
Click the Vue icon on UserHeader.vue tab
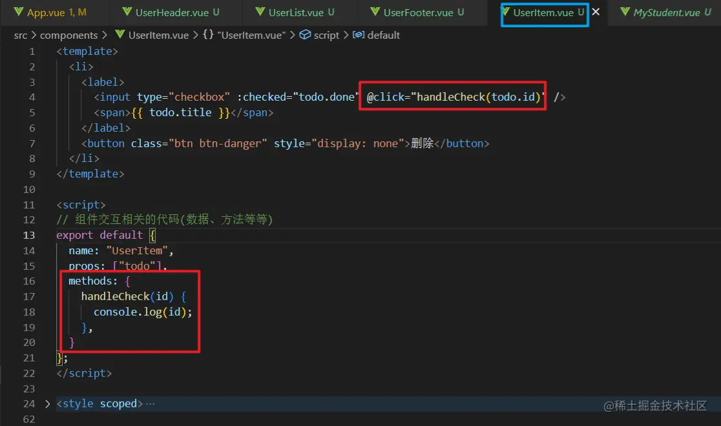tap(127, 12)
